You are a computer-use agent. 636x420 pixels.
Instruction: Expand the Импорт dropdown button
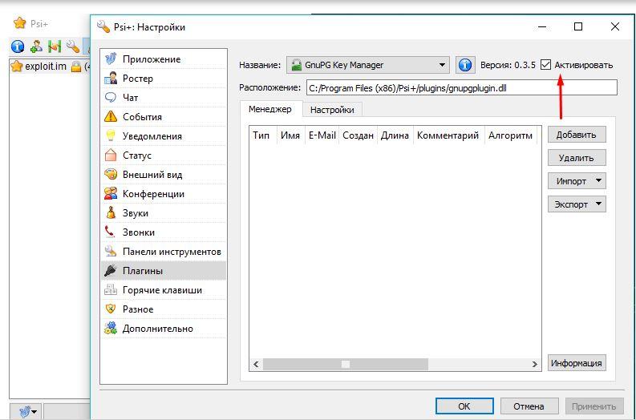point(577,181)
